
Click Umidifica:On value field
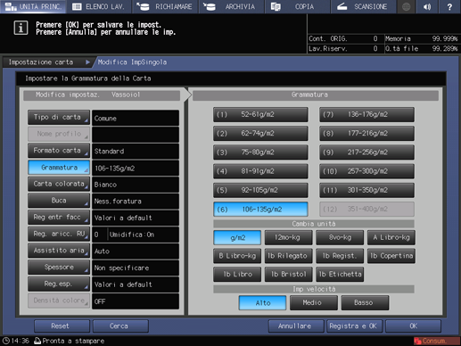[x=144, y=235]
